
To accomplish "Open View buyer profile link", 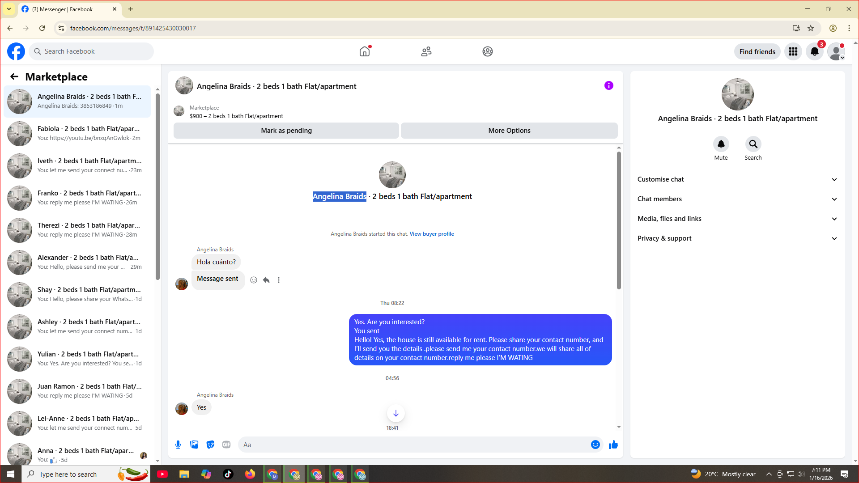I will coord(431,234).
